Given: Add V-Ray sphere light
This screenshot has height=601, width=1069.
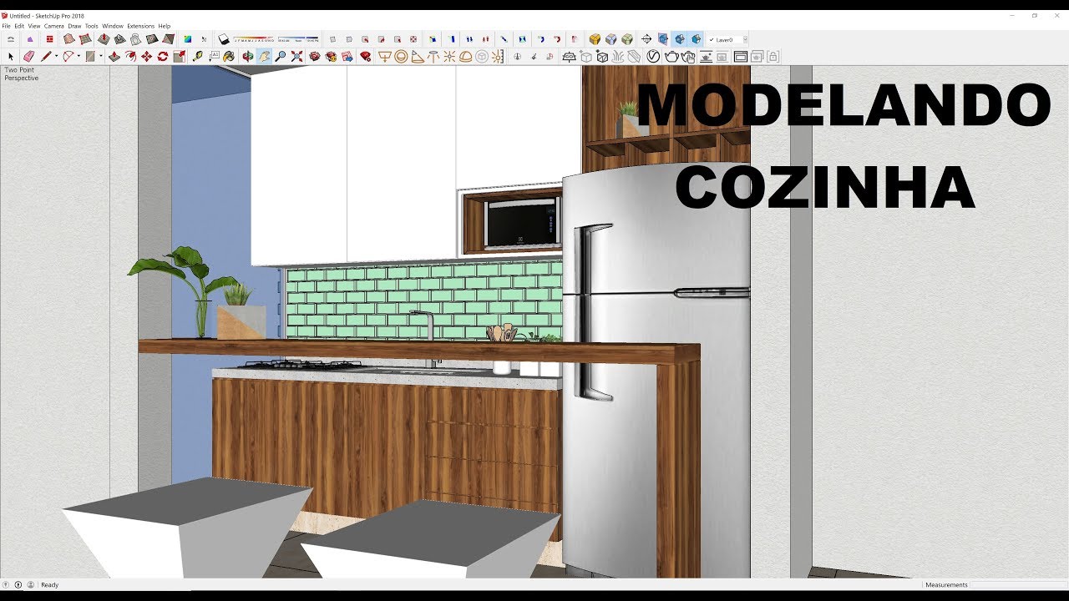Looking at the screenshot, I should [x=401, y=56].
